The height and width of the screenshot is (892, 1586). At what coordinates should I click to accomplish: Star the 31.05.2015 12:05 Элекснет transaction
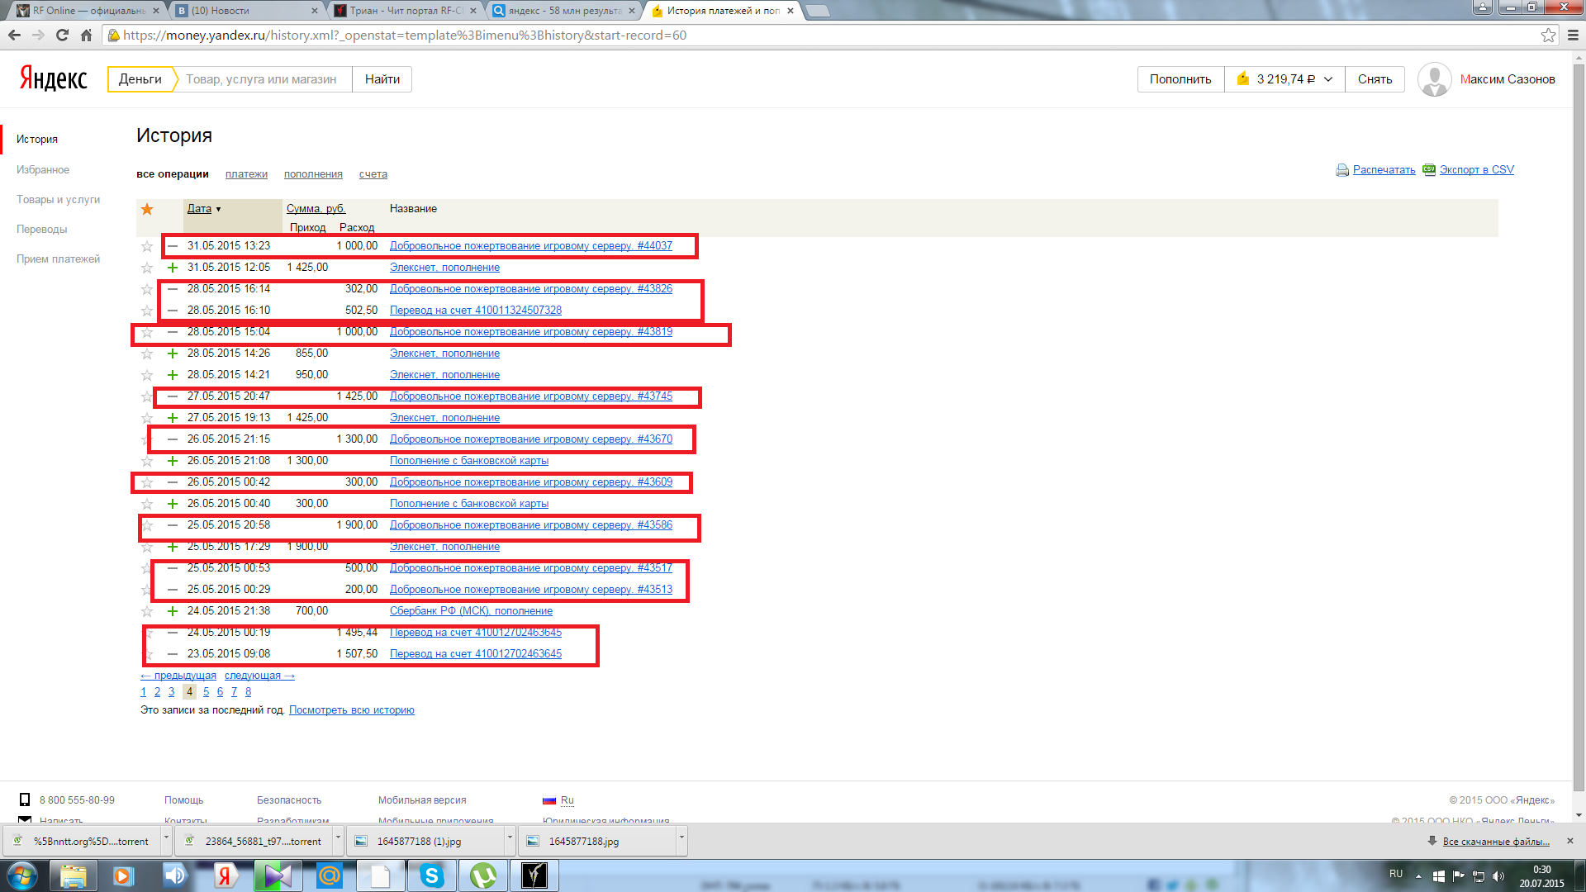pyautogui.click(x=147, y=268)
